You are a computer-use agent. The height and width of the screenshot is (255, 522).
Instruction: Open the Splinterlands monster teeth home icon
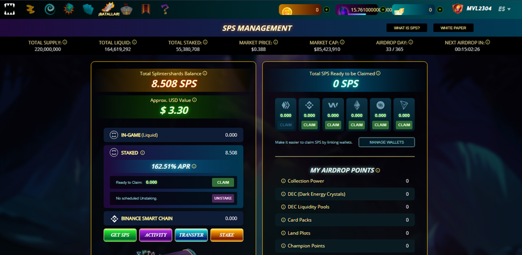[10, 9]
